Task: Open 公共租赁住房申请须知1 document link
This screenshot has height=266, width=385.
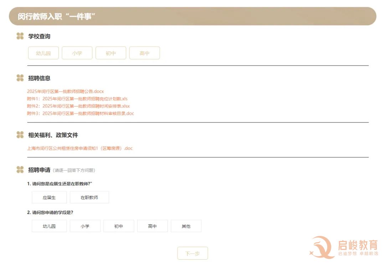Action: (x=80, y=148)
